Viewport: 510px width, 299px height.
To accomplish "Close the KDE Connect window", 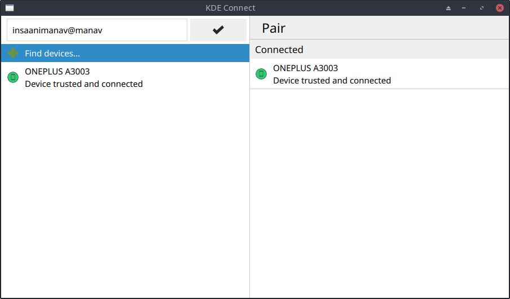I will (x=499, y=8).
